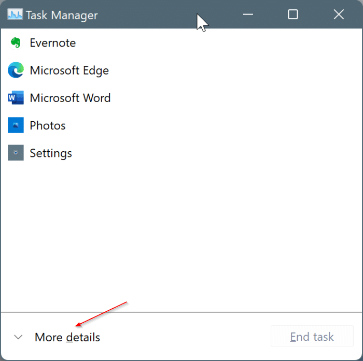This screenshot has width=363, height=361.
Task: Open the More details view
Action: [x=67, y=337]
